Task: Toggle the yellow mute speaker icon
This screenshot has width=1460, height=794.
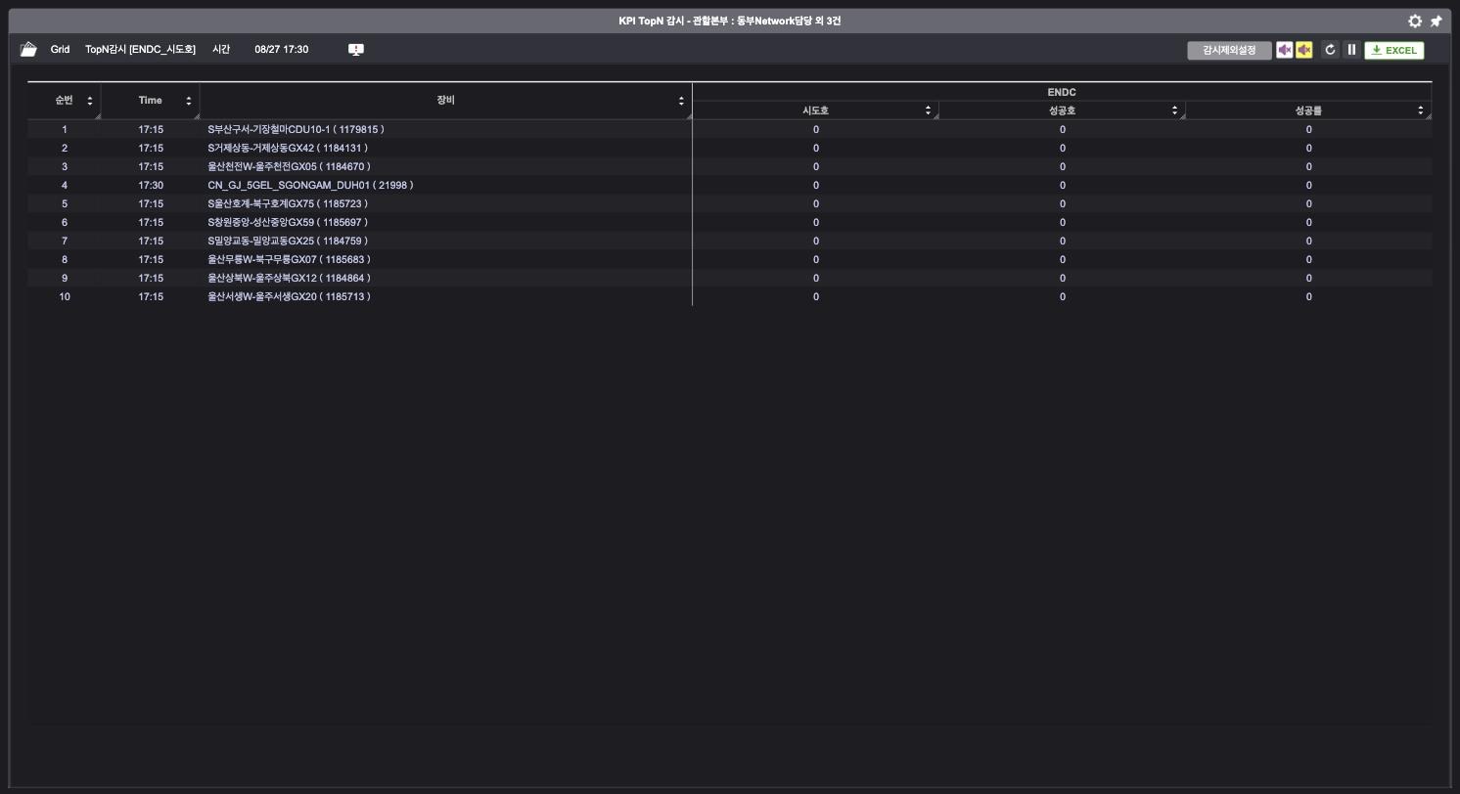Action: 1304,50
